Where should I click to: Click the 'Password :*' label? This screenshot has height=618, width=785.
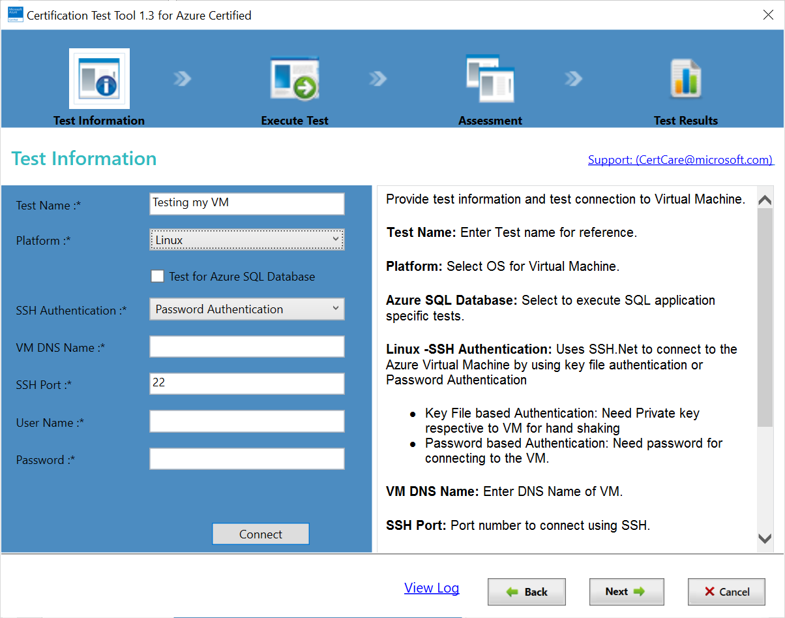click(x=46, y=460)
